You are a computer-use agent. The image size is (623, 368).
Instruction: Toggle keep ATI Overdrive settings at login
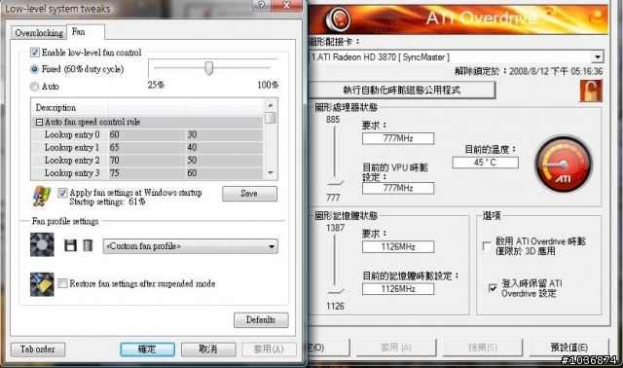[x=493, y=288]
